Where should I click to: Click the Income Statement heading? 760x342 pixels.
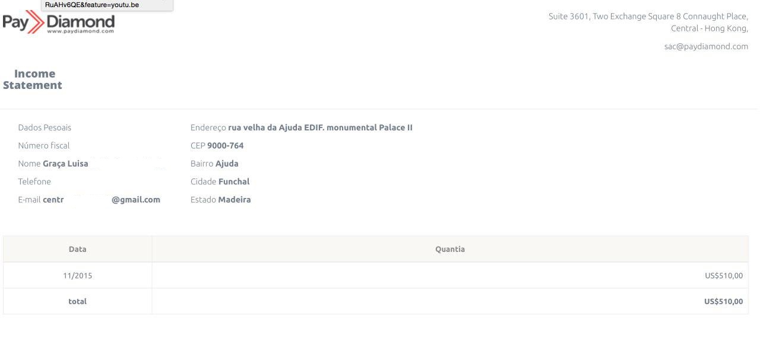(33, 79)
